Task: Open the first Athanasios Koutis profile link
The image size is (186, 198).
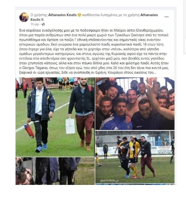Action: click(63, 15)
